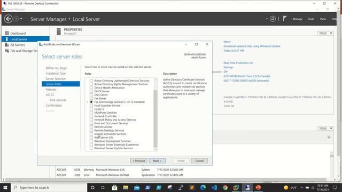Viewport: 342px width, 192px height.
Task: Open Windows Start menu
Action: (5, 187)
